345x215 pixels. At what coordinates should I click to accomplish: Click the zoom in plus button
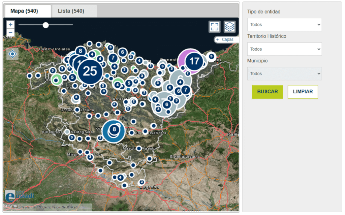click(x=10, y=25)
